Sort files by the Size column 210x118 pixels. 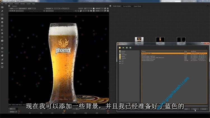pyautogui.click(x=187, y=51)
